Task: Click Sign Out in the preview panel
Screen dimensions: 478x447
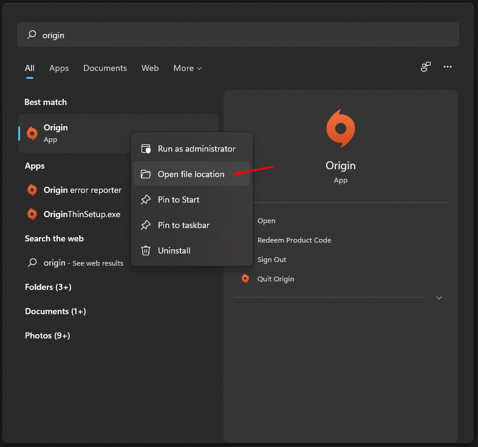Action: 271,260
